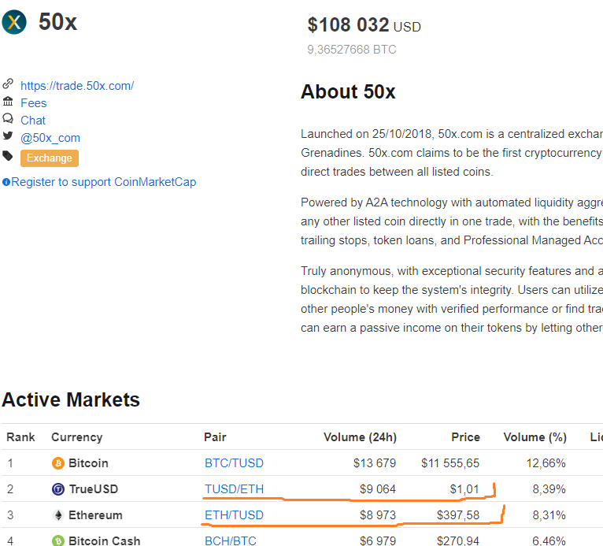The height and width of the screenshot is (546, 603).
Task: Click the 8,31% volume percentage cell
Action: (549, 515)
